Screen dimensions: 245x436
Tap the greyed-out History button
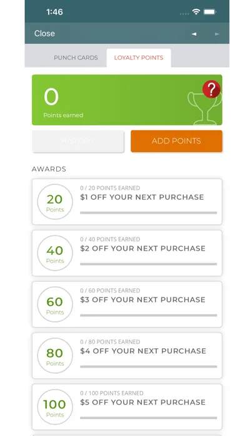78,141
